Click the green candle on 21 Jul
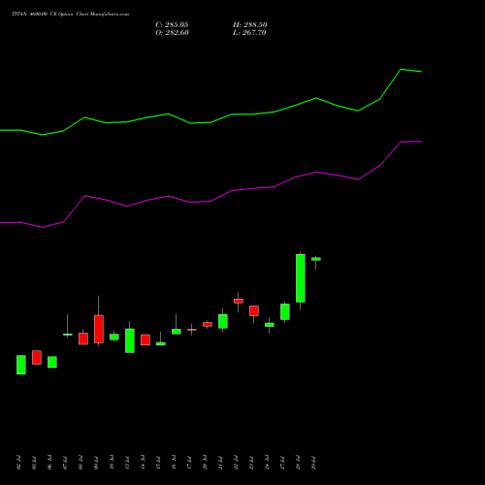The width and height of the screenshot is (485, 485). (223, 321)
